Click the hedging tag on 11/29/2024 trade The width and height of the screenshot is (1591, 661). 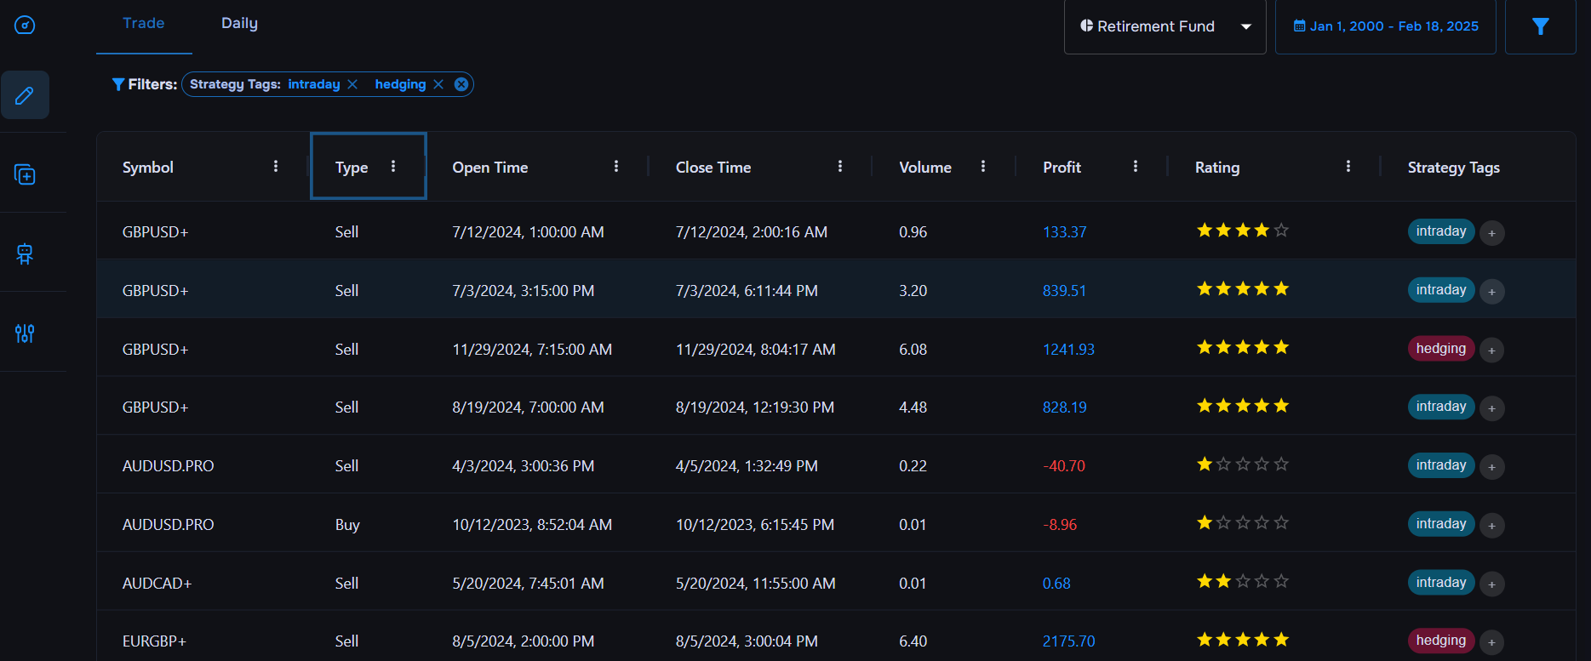tap(1441, 349)
